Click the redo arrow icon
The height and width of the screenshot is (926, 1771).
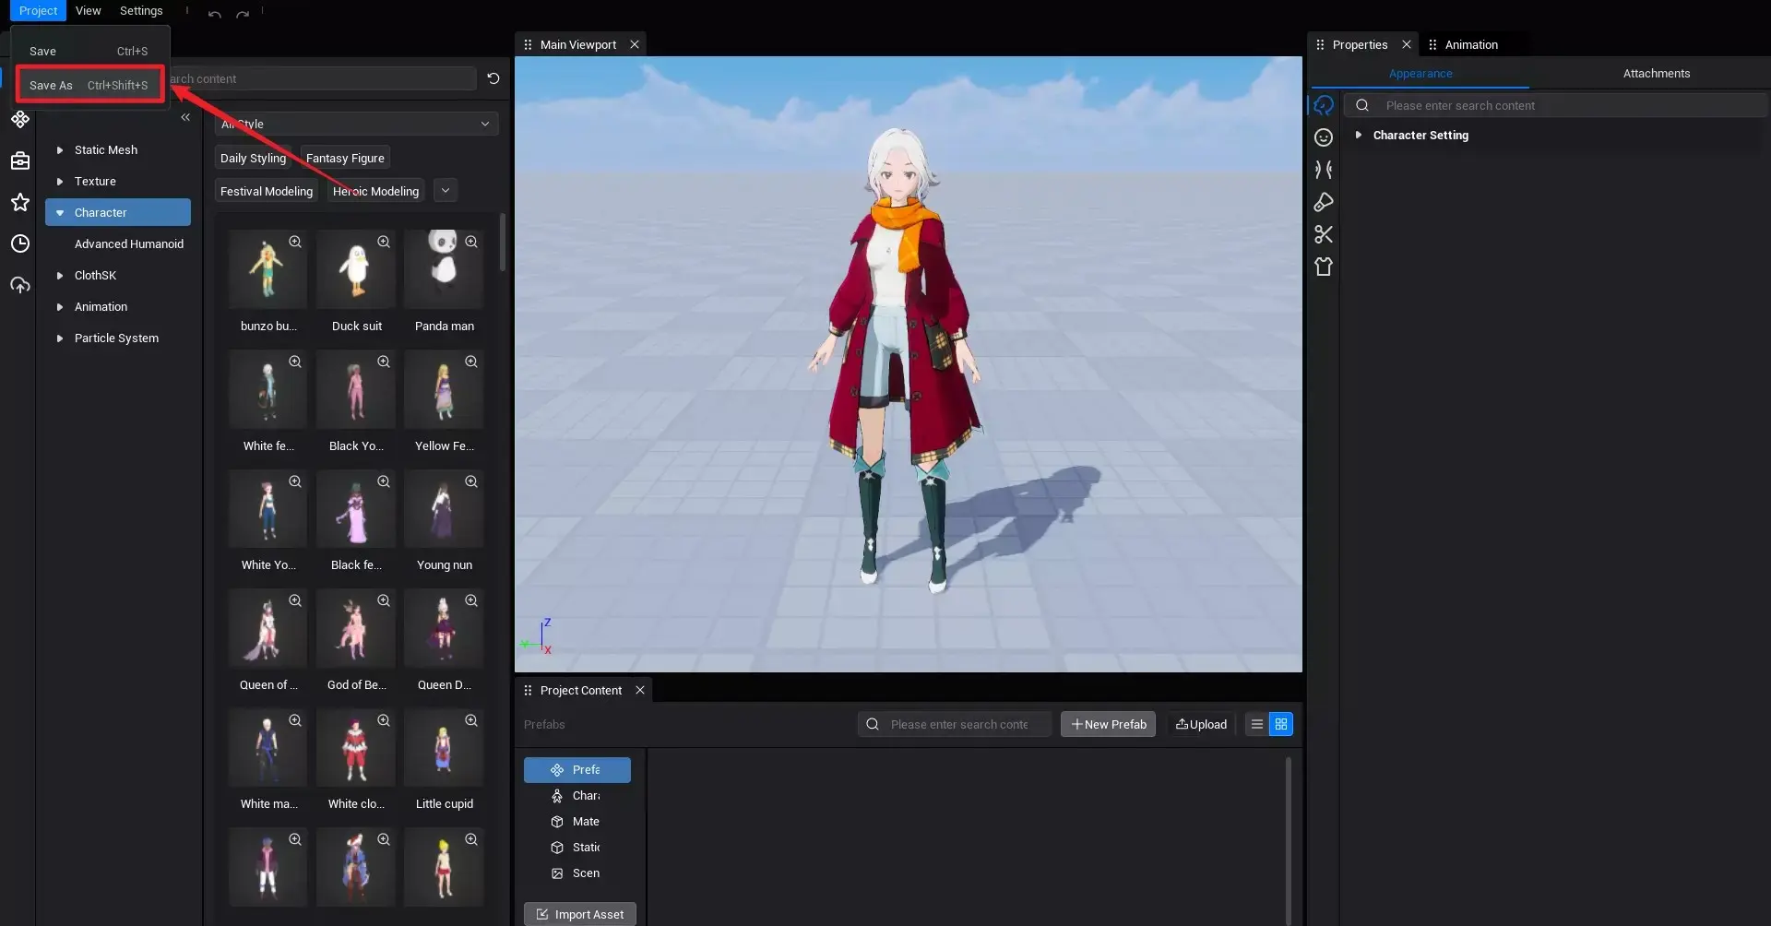pos(243,13)
